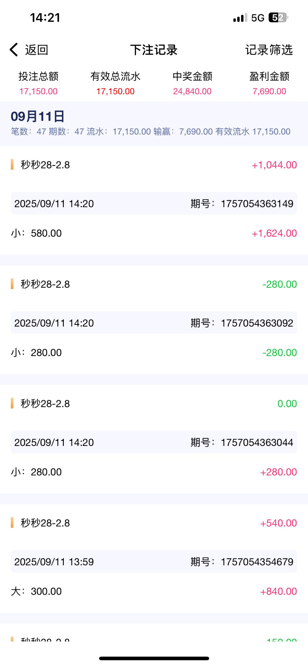Tap the back chevron arrow icon
This screenshot has height=666, width=308.
point(14,50)
